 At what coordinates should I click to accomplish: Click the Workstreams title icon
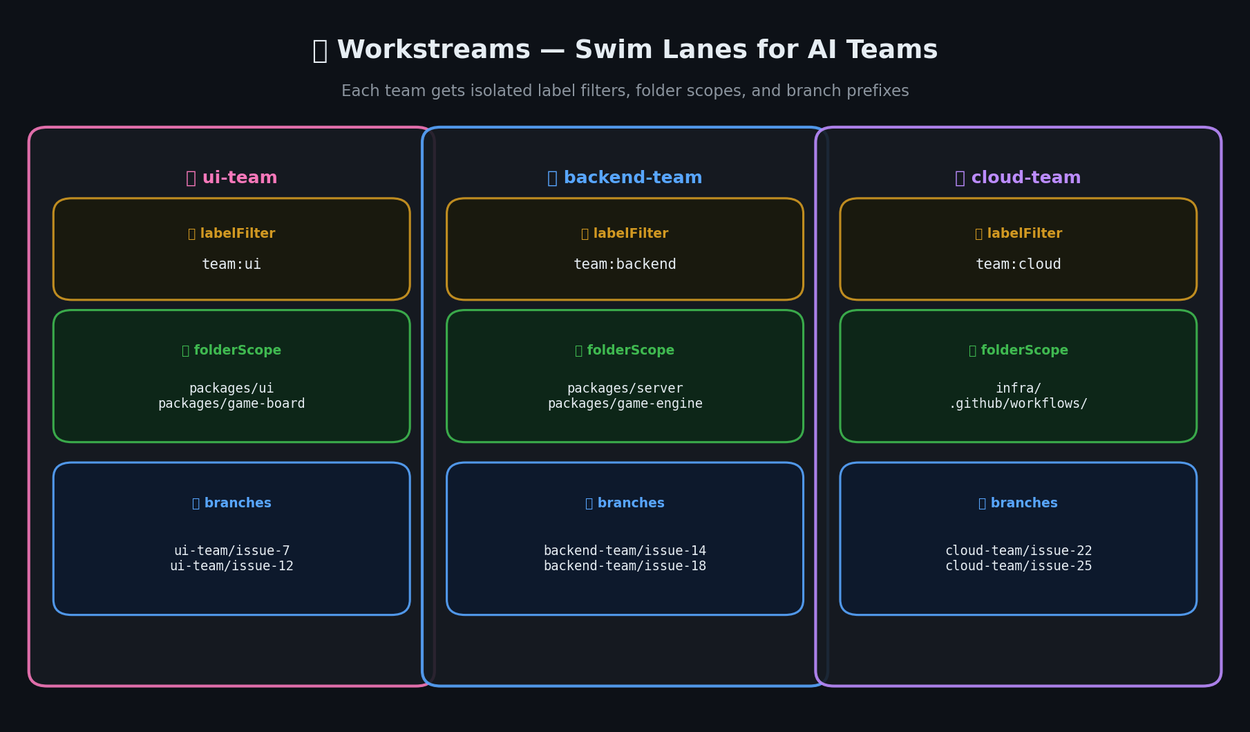(320, 48)
